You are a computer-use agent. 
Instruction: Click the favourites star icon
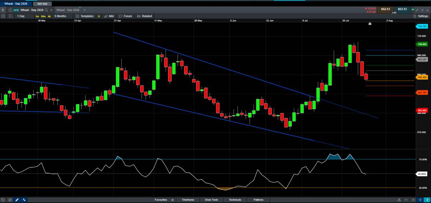click(173, 200)
